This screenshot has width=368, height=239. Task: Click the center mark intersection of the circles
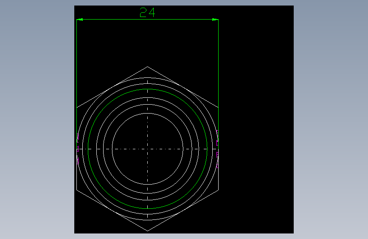[148, 149]
